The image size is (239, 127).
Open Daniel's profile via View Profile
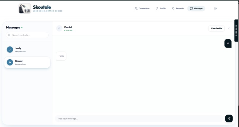[x=216, y=28]
